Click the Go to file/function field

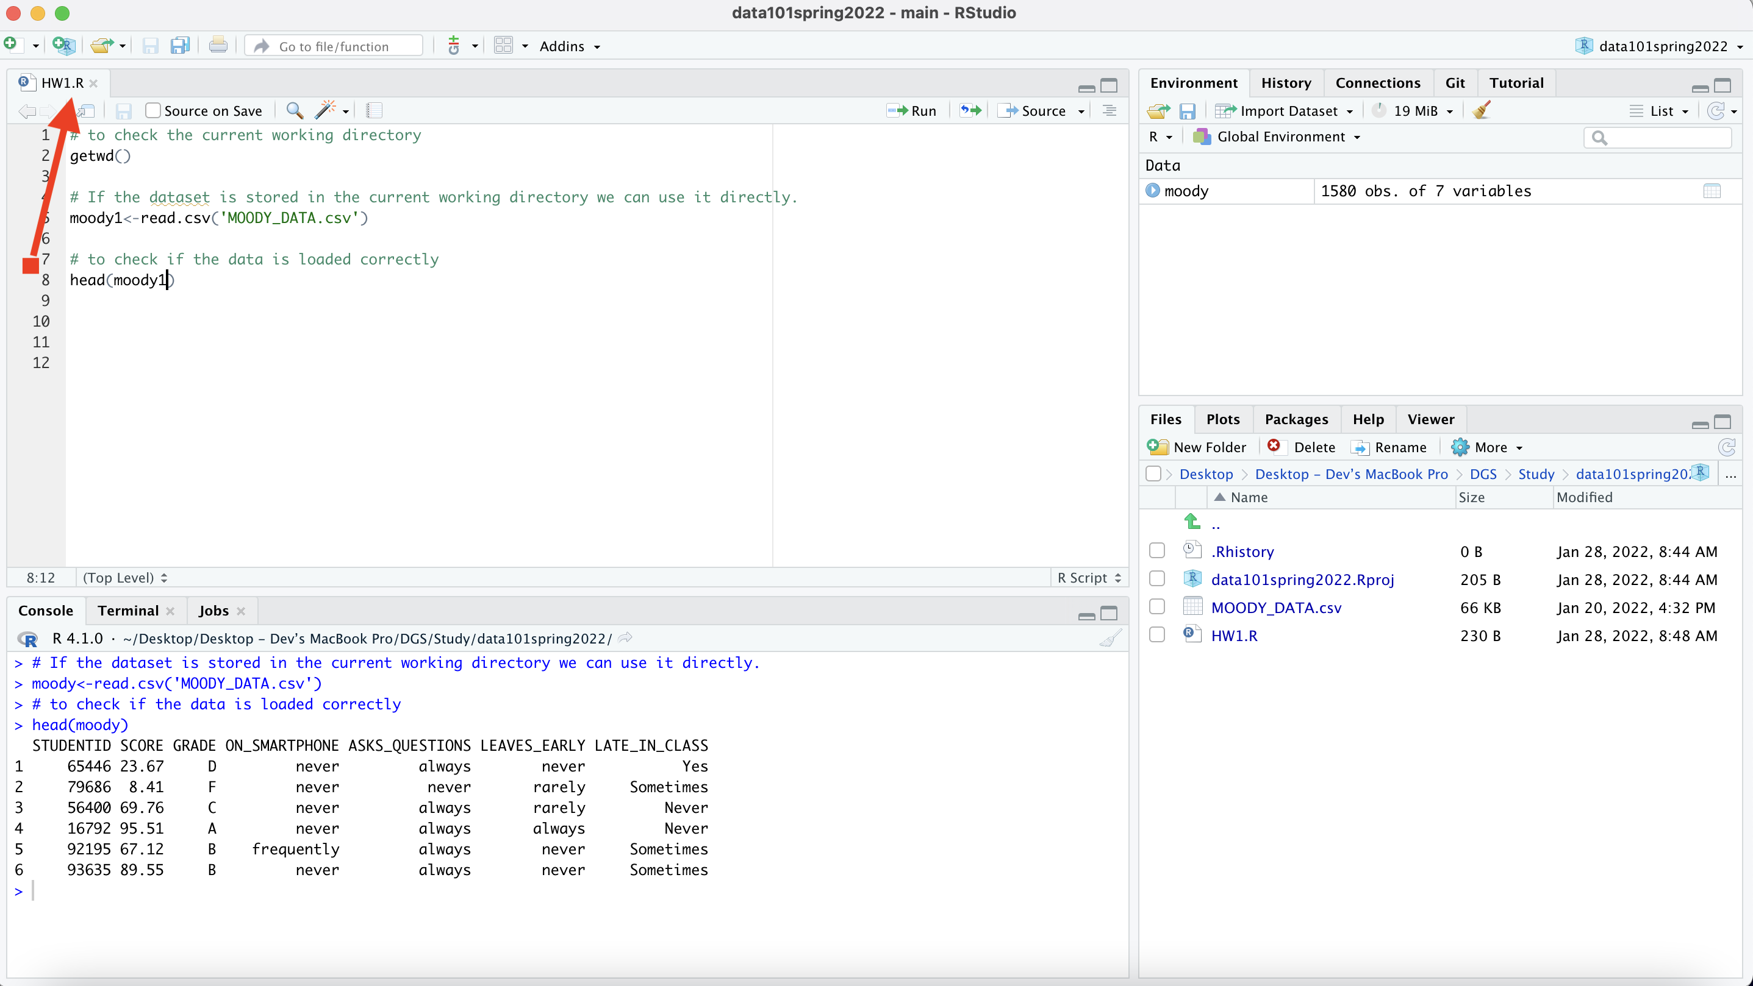click(x=334, y=46)
